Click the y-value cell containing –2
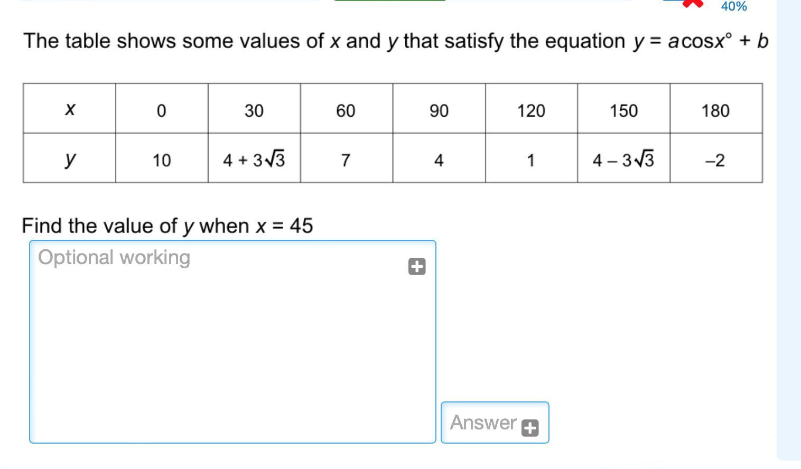 click(x=716, y=158)
